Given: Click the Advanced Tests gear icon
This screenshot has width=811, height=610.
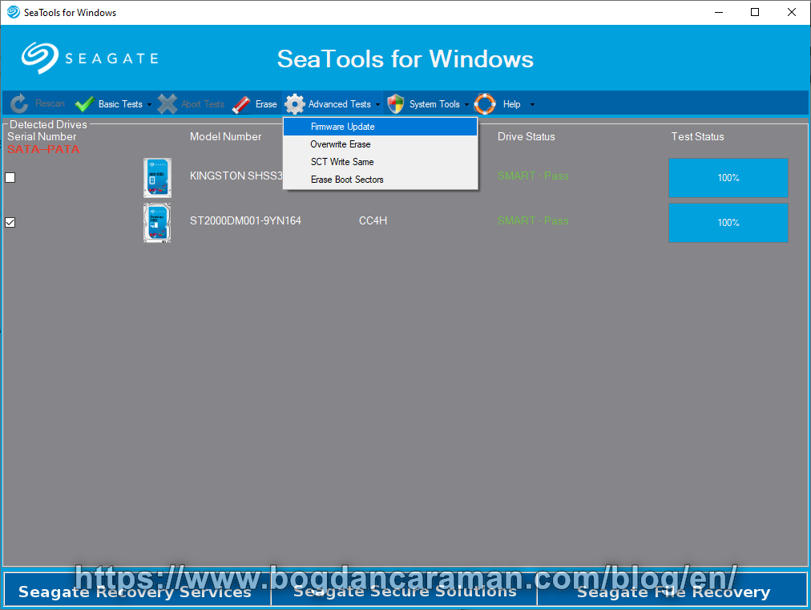Looking at the screenshot, I should tap(295, 104).
